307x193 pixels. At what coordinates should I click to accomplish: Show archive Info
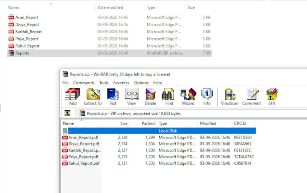click(207, 97)
